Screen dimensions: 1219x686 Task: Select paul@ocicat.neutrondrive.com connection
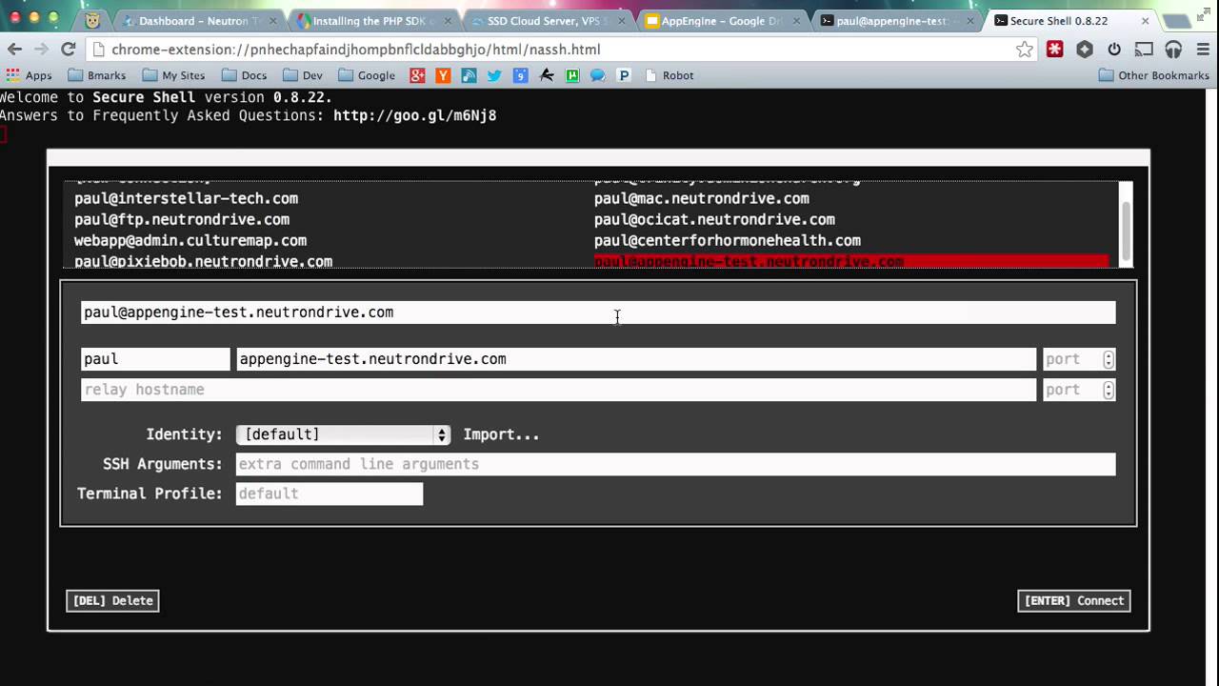point(714,219)
